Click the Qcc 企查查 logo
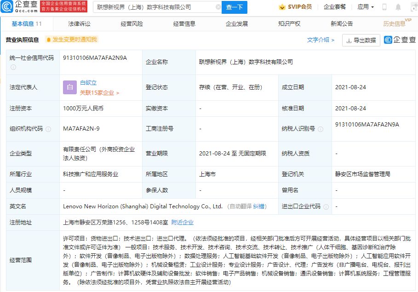This screenshot has width=418, height=292. pos(20,6)
